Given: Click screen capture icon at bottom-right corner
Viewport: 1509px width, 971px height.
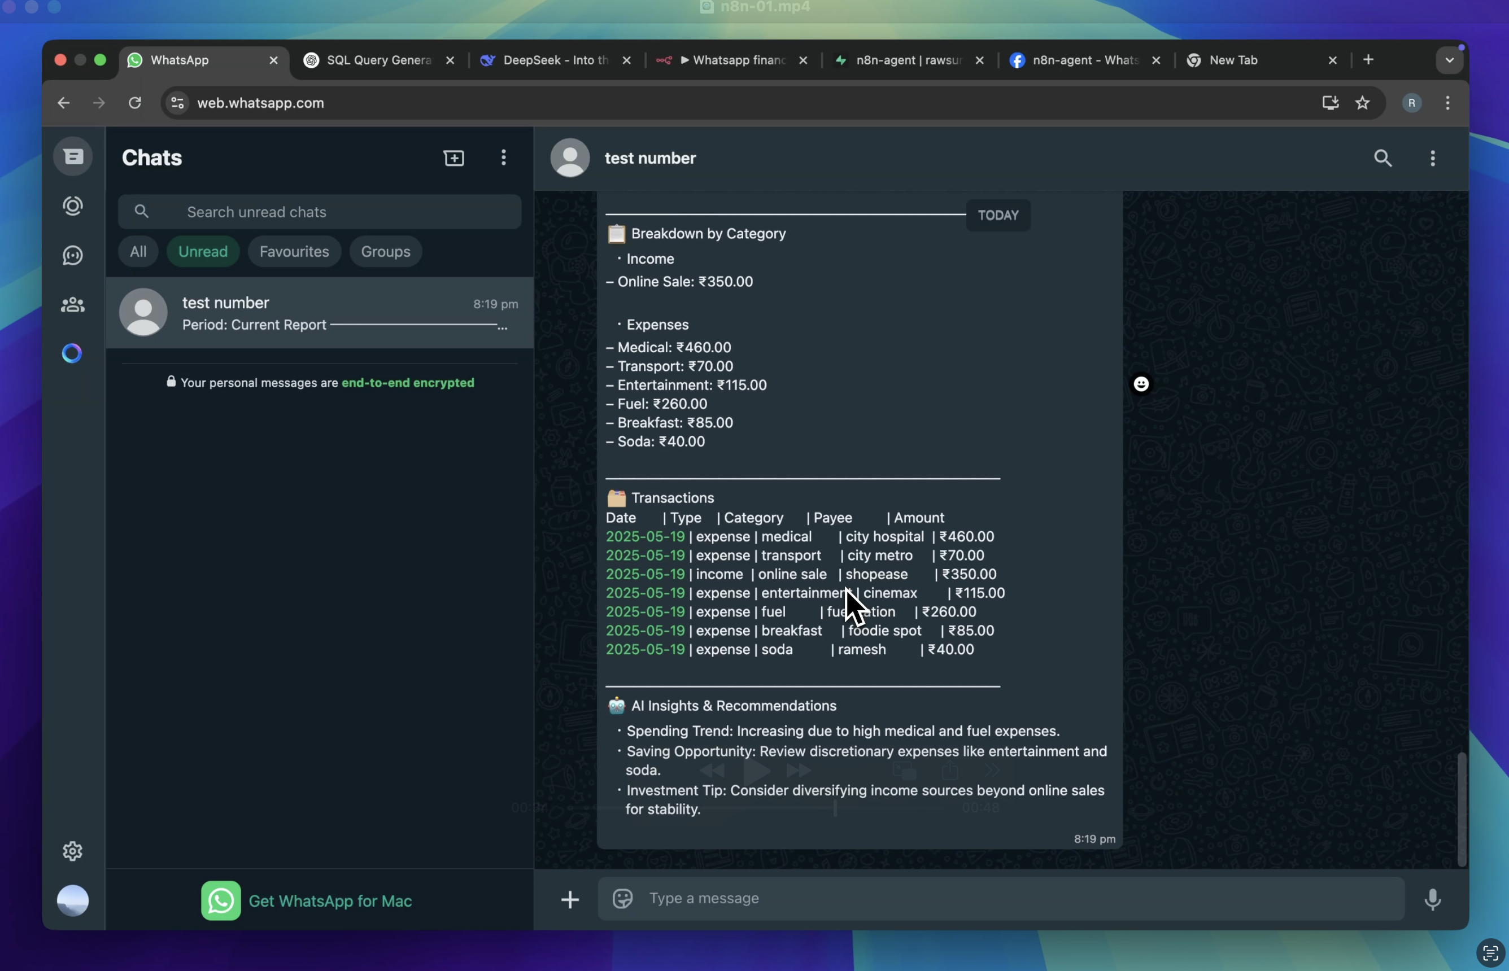Looking at the screenshot, I should [1491, 953].
